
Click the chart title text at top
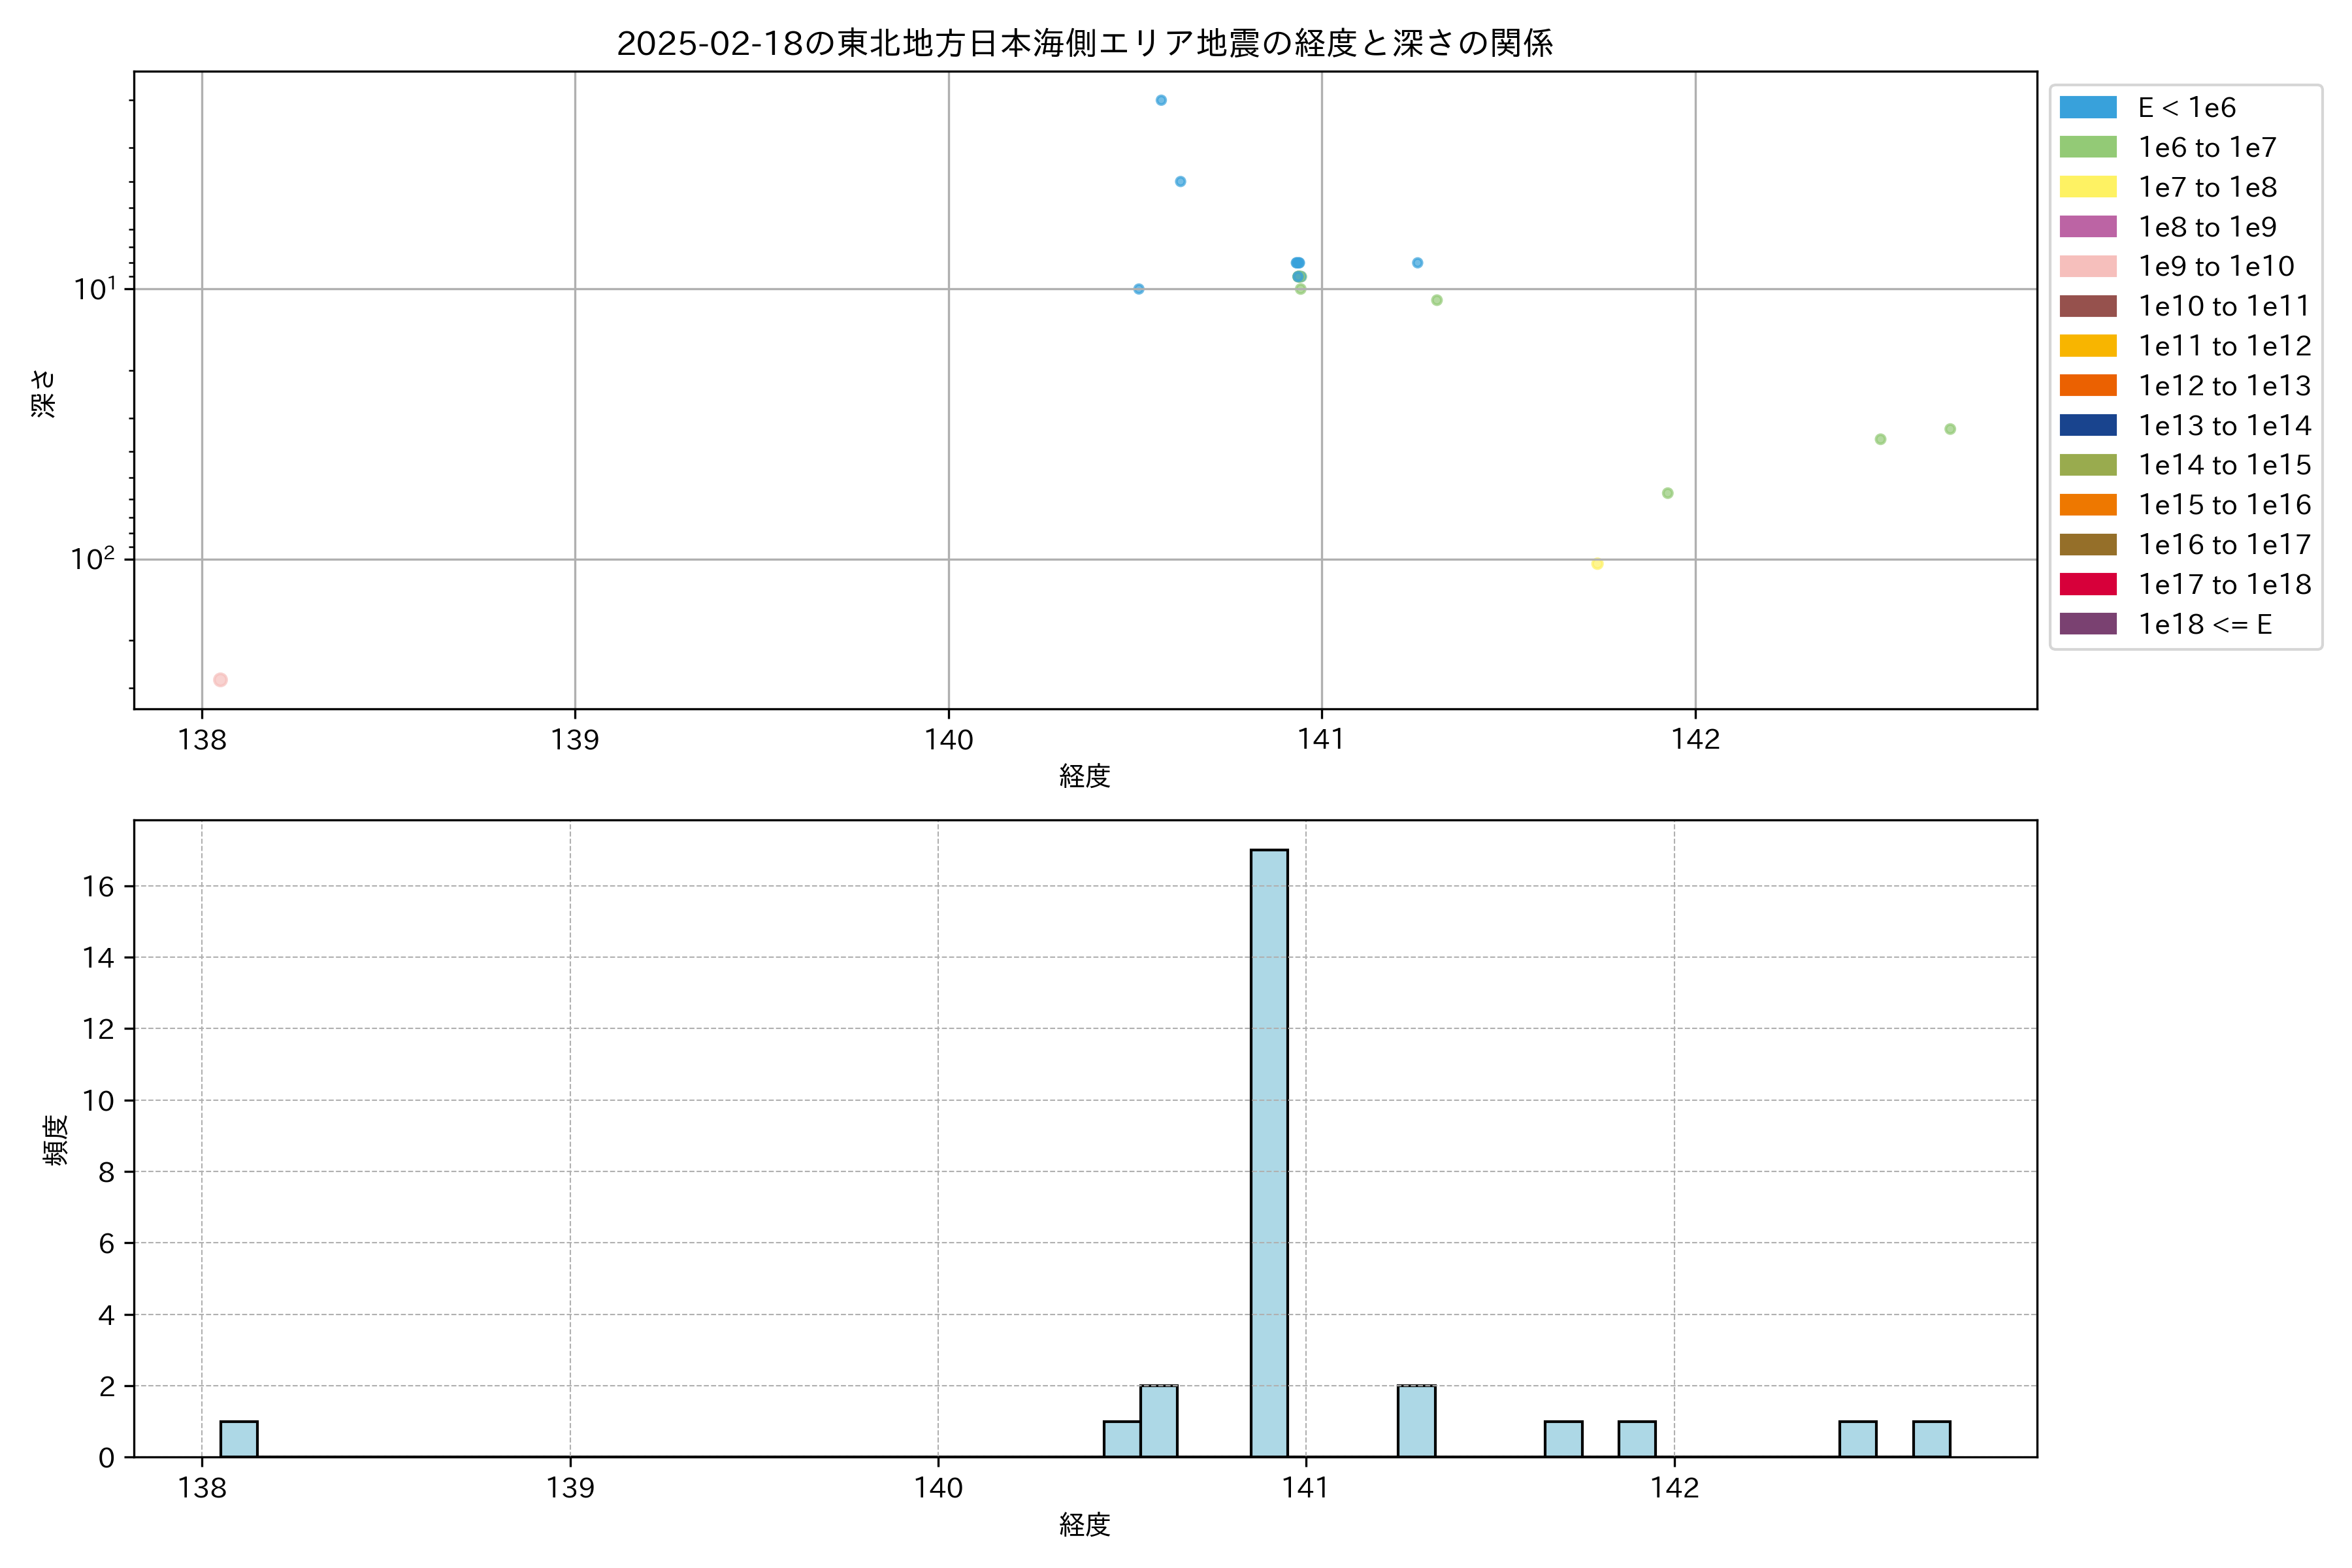1084,43
